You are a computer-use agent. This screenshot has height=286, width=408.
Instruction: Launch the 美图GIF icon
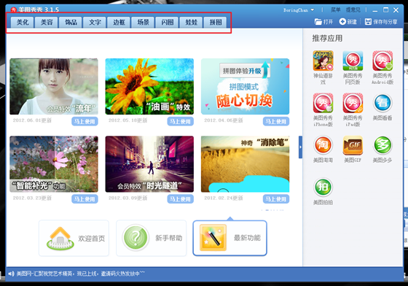pyautogui.click(x=353, y=145)
